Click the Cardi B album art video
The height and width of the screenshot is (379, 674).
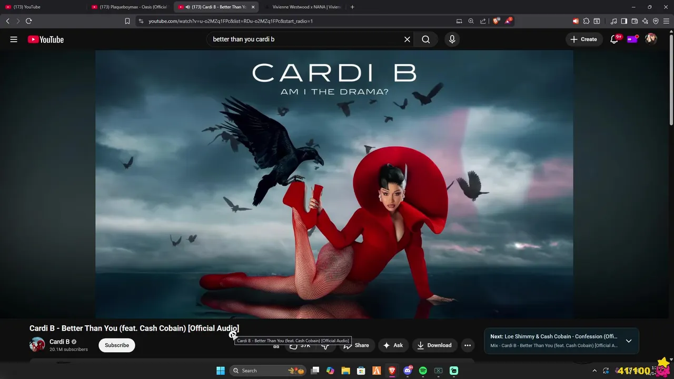point(334,184)
